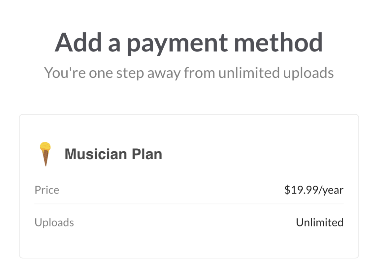Click the Price label
Viewport: 386px width, 271px height.
[x=47, y=190]
